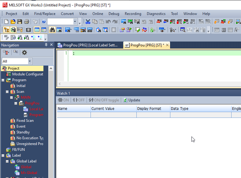Select Local Label under ProgPou
Screen dimensions: 241x178
coord(33,109)
